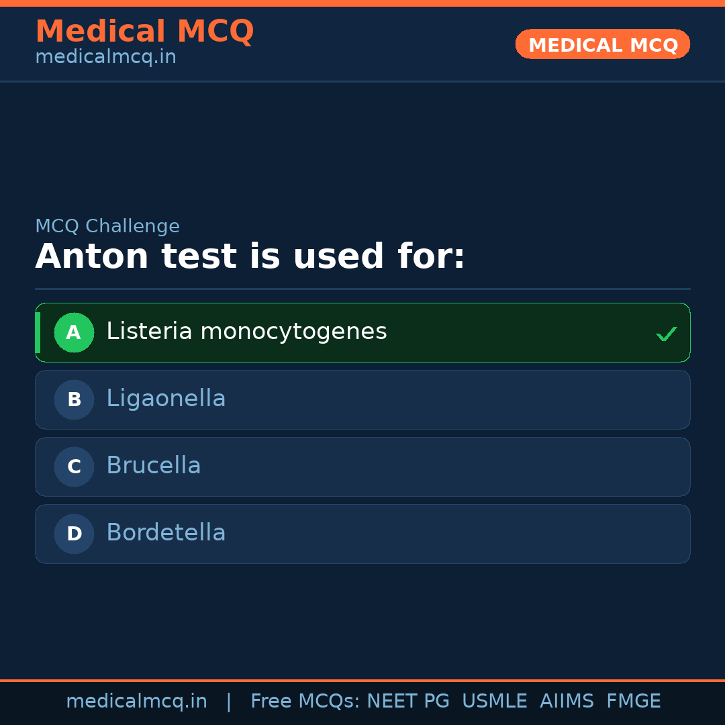The image size is (725, 725).
Task: Click the NEET PG footer text
Action: point(408,702)
